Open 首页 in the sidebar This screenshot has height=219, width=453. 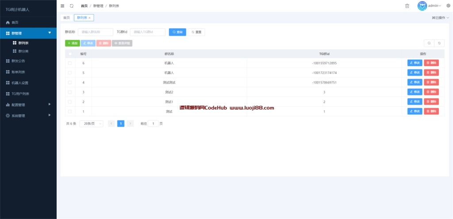point(28,22)
